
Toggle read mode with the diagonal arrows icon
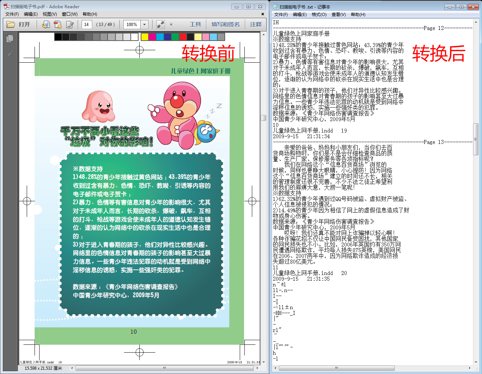pos(161,24)
